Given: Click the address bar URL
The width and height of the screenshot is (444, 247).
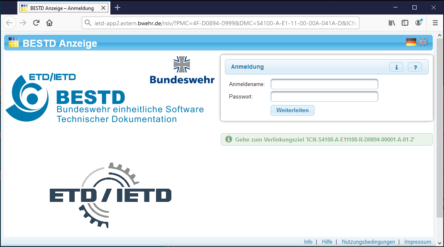Looking at the screenshot, I should (225, 23).
